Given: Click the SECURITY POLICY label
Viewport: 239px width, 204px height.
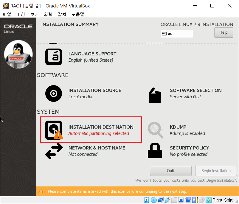Looking at the screenshot, I should 190,148.
